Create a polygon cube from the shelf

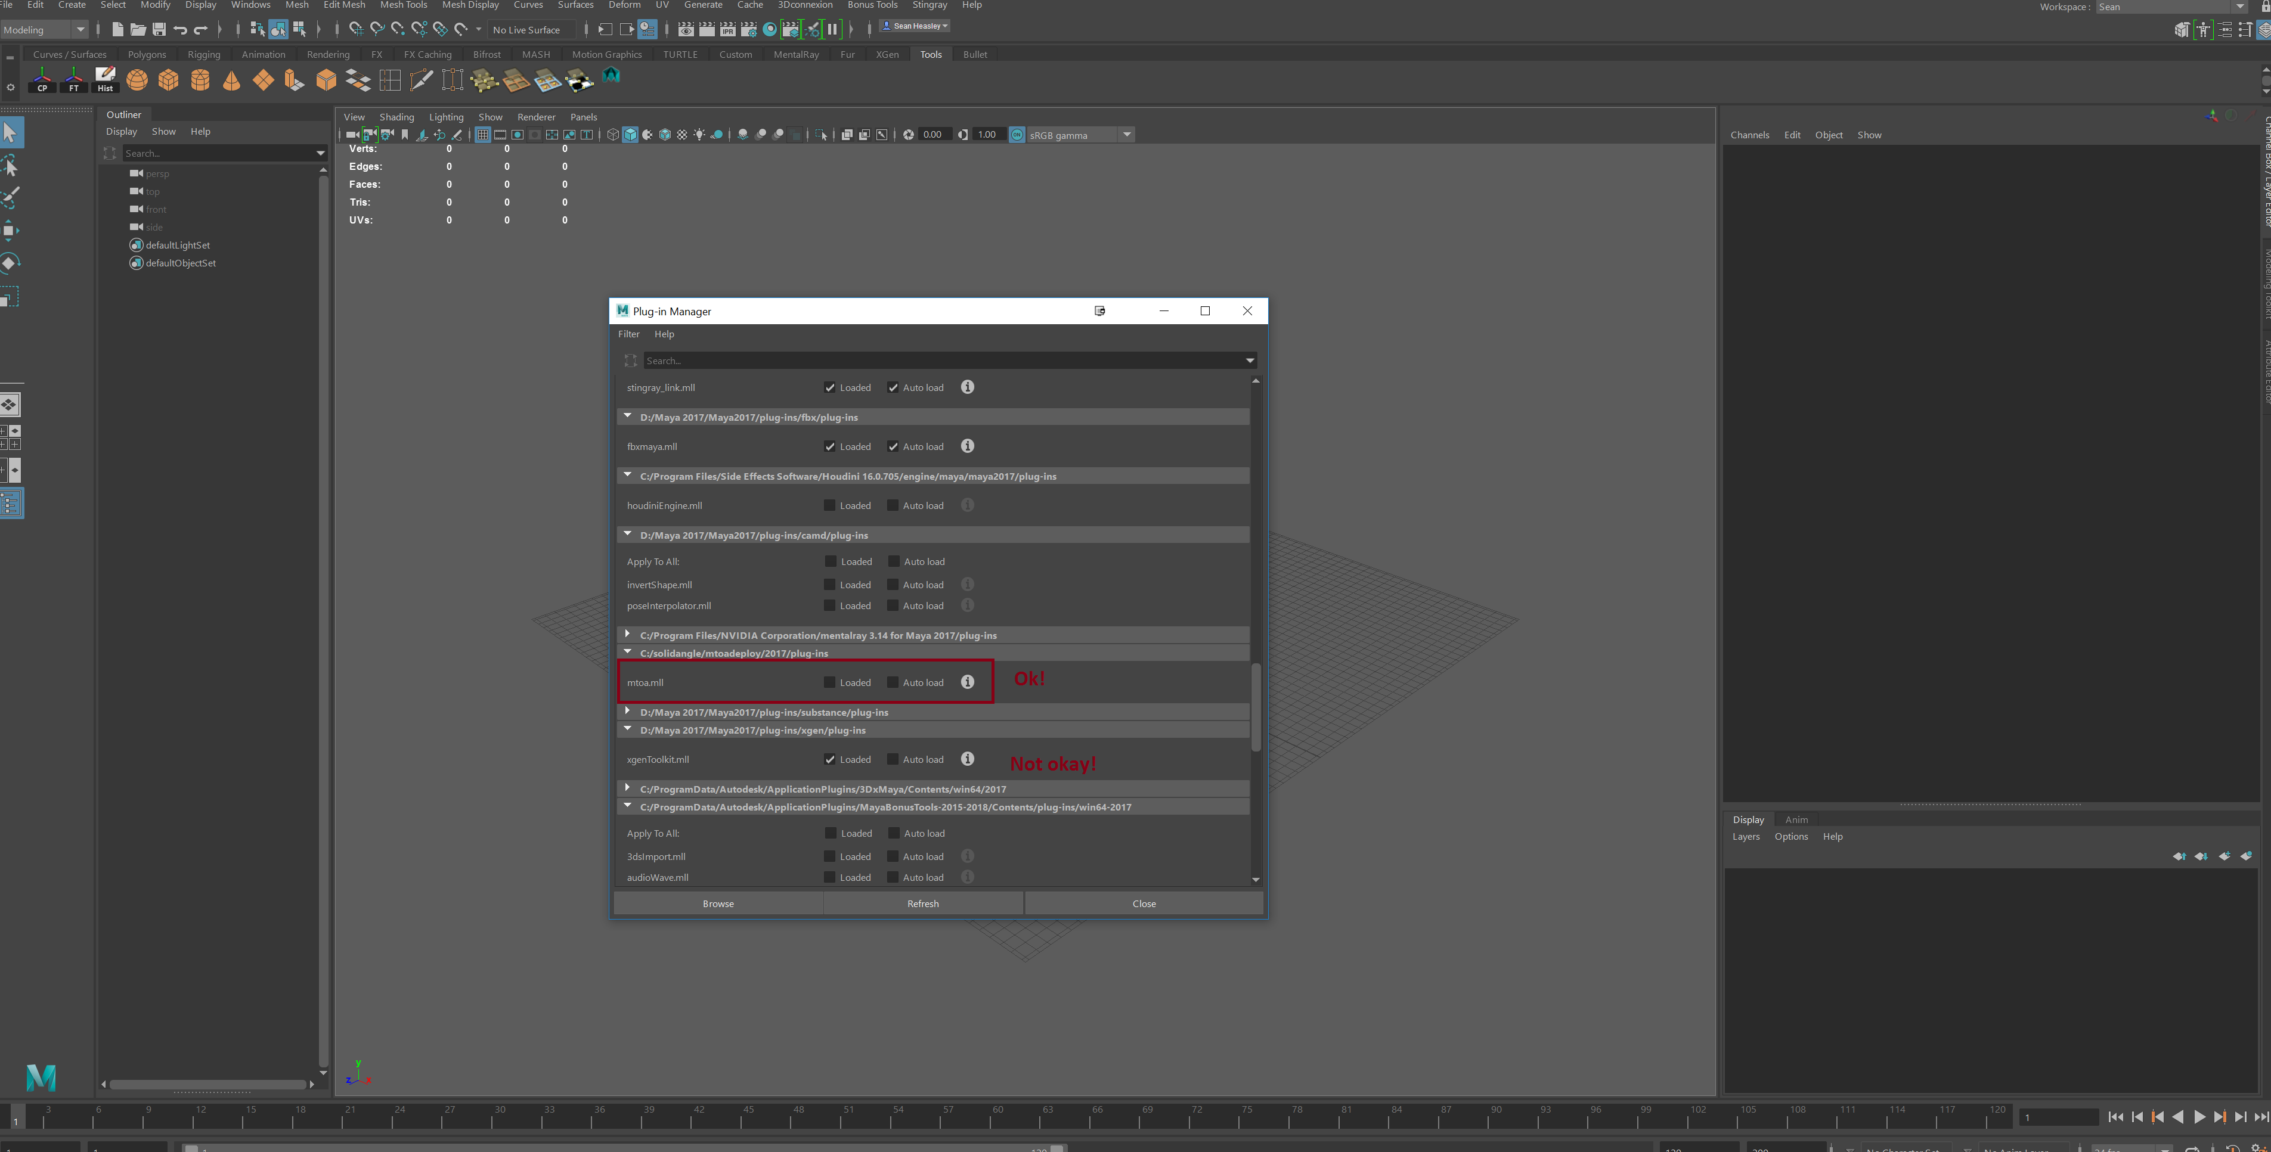click(x=168, y=79)
